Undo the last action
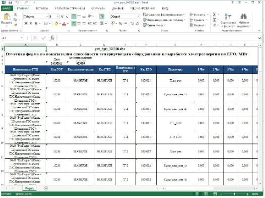This screenshot has width=265, height=198. (x=17, y=2)
